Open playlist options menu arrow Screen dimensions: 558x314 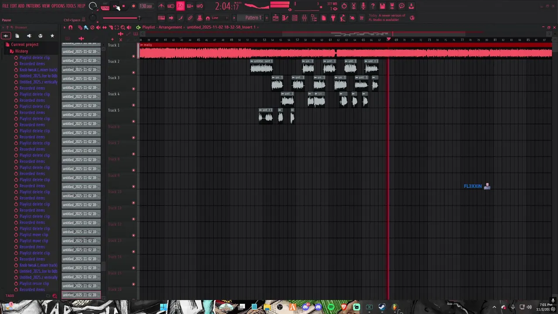pyautogui.click(x=65, y=27)
